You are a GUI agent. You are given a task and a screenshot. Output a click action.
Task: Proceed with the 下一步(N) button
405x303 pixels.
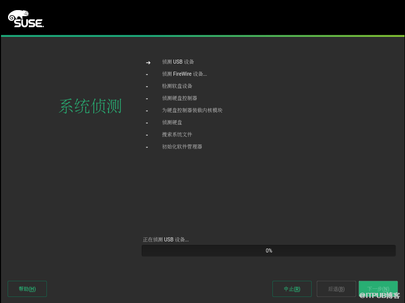click(378, 289)
